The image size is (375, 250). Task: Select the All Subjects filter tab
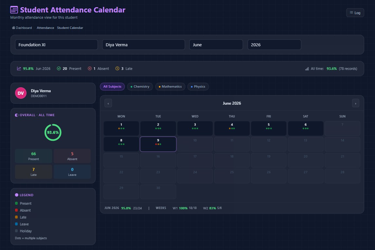pyautogui.click(x=112, y=86)
